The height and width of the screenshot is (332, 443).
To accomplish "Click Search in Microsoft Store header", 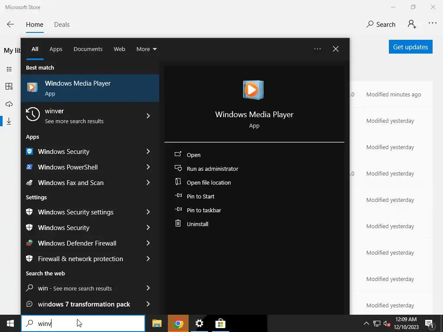I will (x=381, y=25).
